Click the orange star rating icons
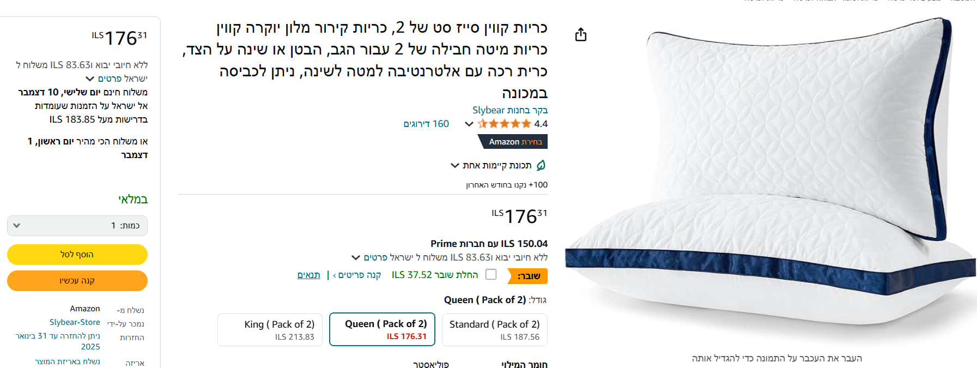The width and height of the screenshot is (977, 368). coord(504,124)
